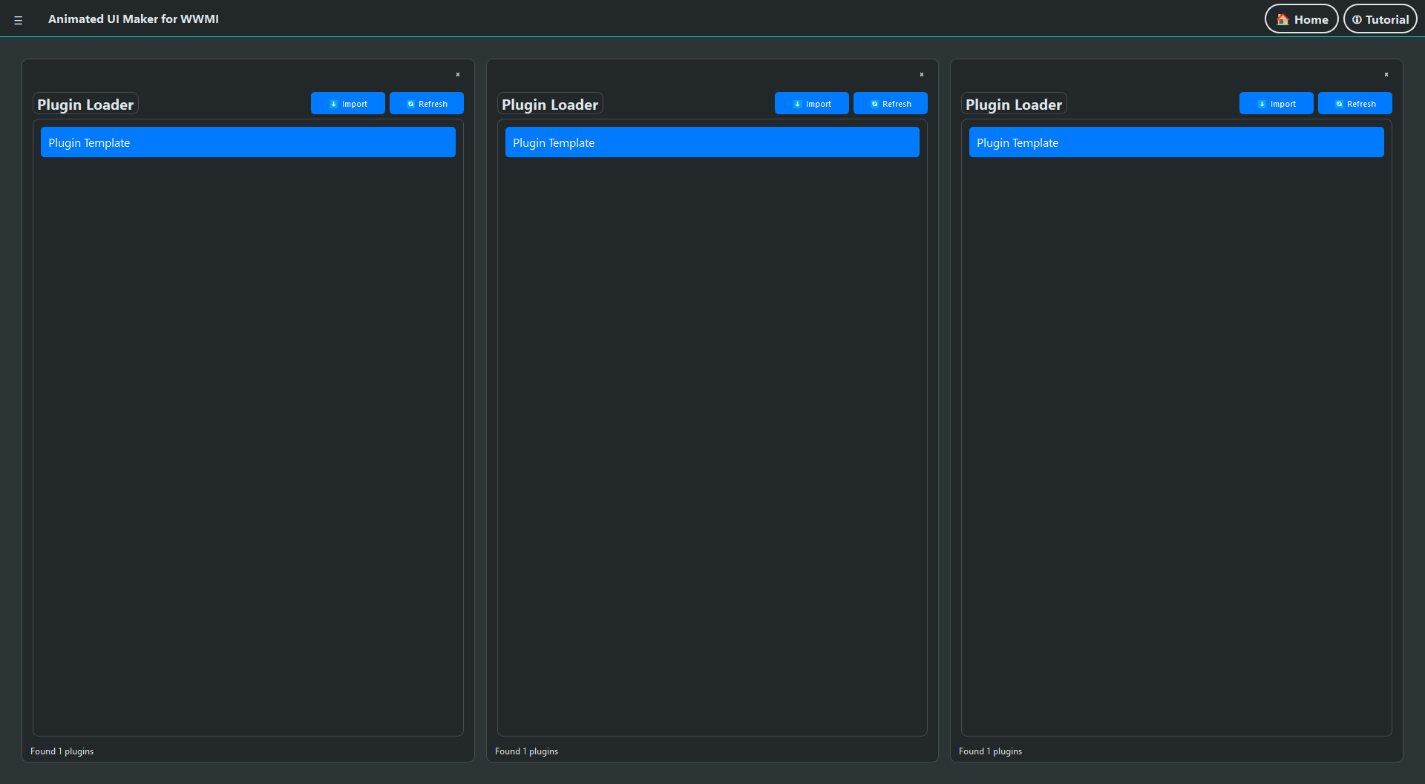
Task: Click the refresh icon on the first panel's Refresh button
Action: [410, 103]
